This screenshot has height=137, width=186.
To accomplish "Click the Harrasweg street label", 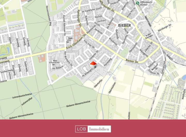I will pos(108,62).
